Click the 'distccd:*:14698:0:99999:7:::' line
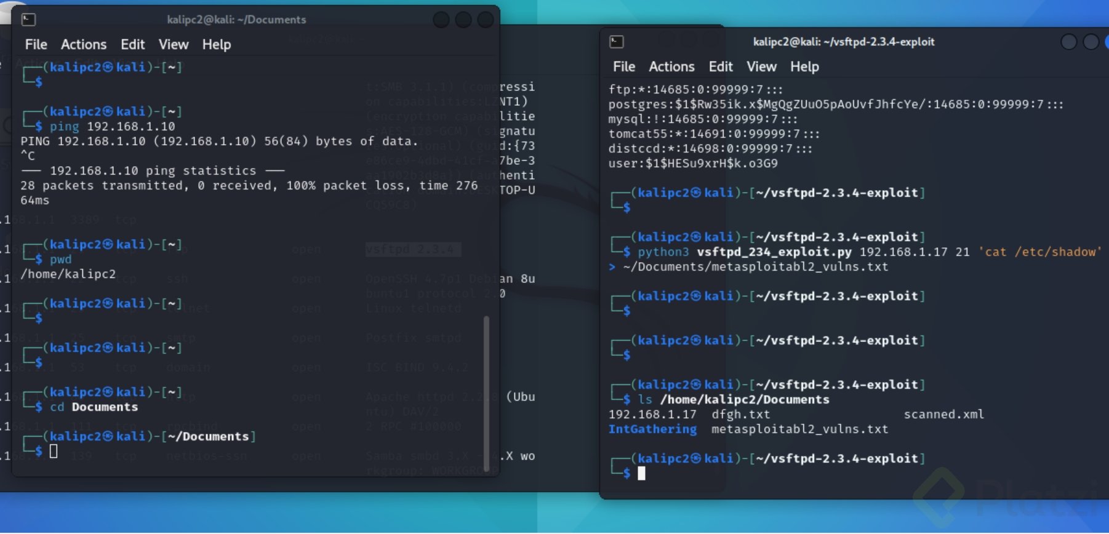Image resolution: width=1109 pixels, height=534 pixels. [x=711, y=148]
